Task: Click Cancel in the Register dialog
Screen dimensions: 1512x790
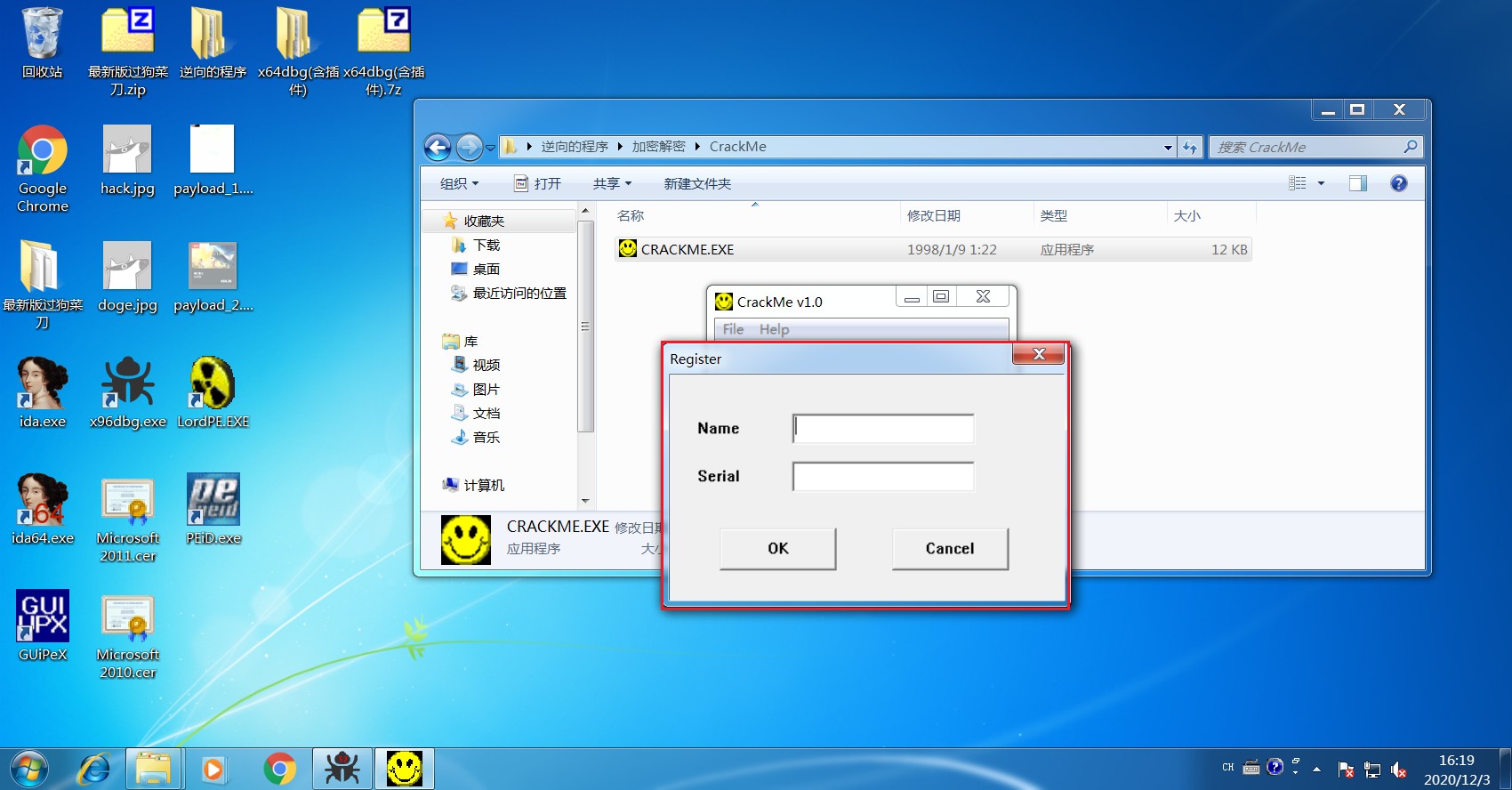Action: 950,548
